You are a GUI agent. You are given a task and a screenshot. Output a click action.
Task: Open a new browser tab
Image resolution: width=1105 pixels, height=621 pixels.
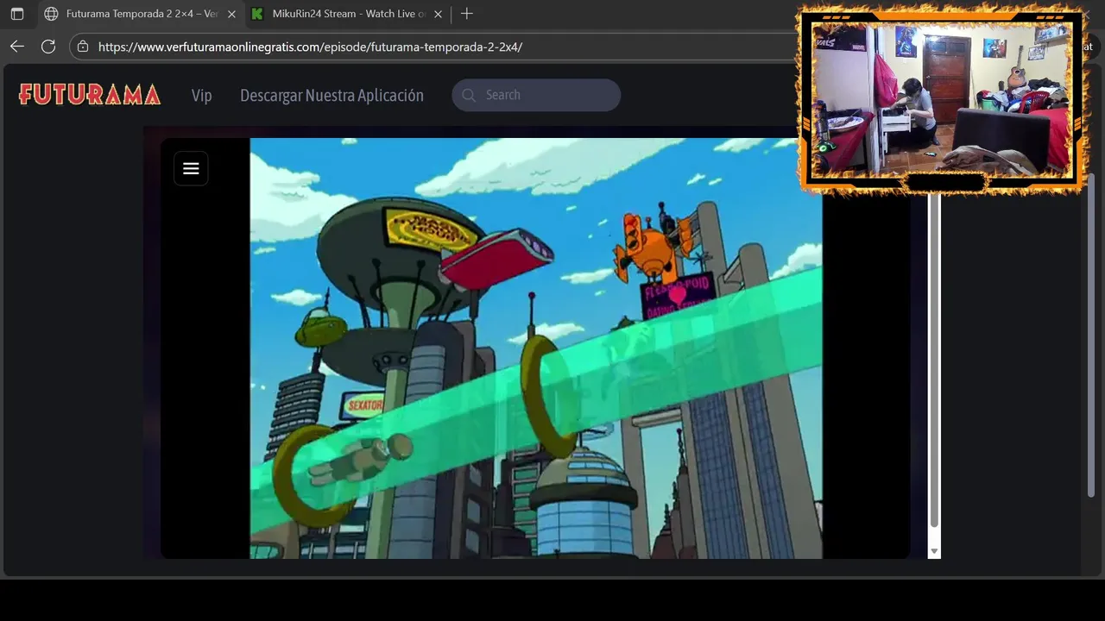[467, 14]
